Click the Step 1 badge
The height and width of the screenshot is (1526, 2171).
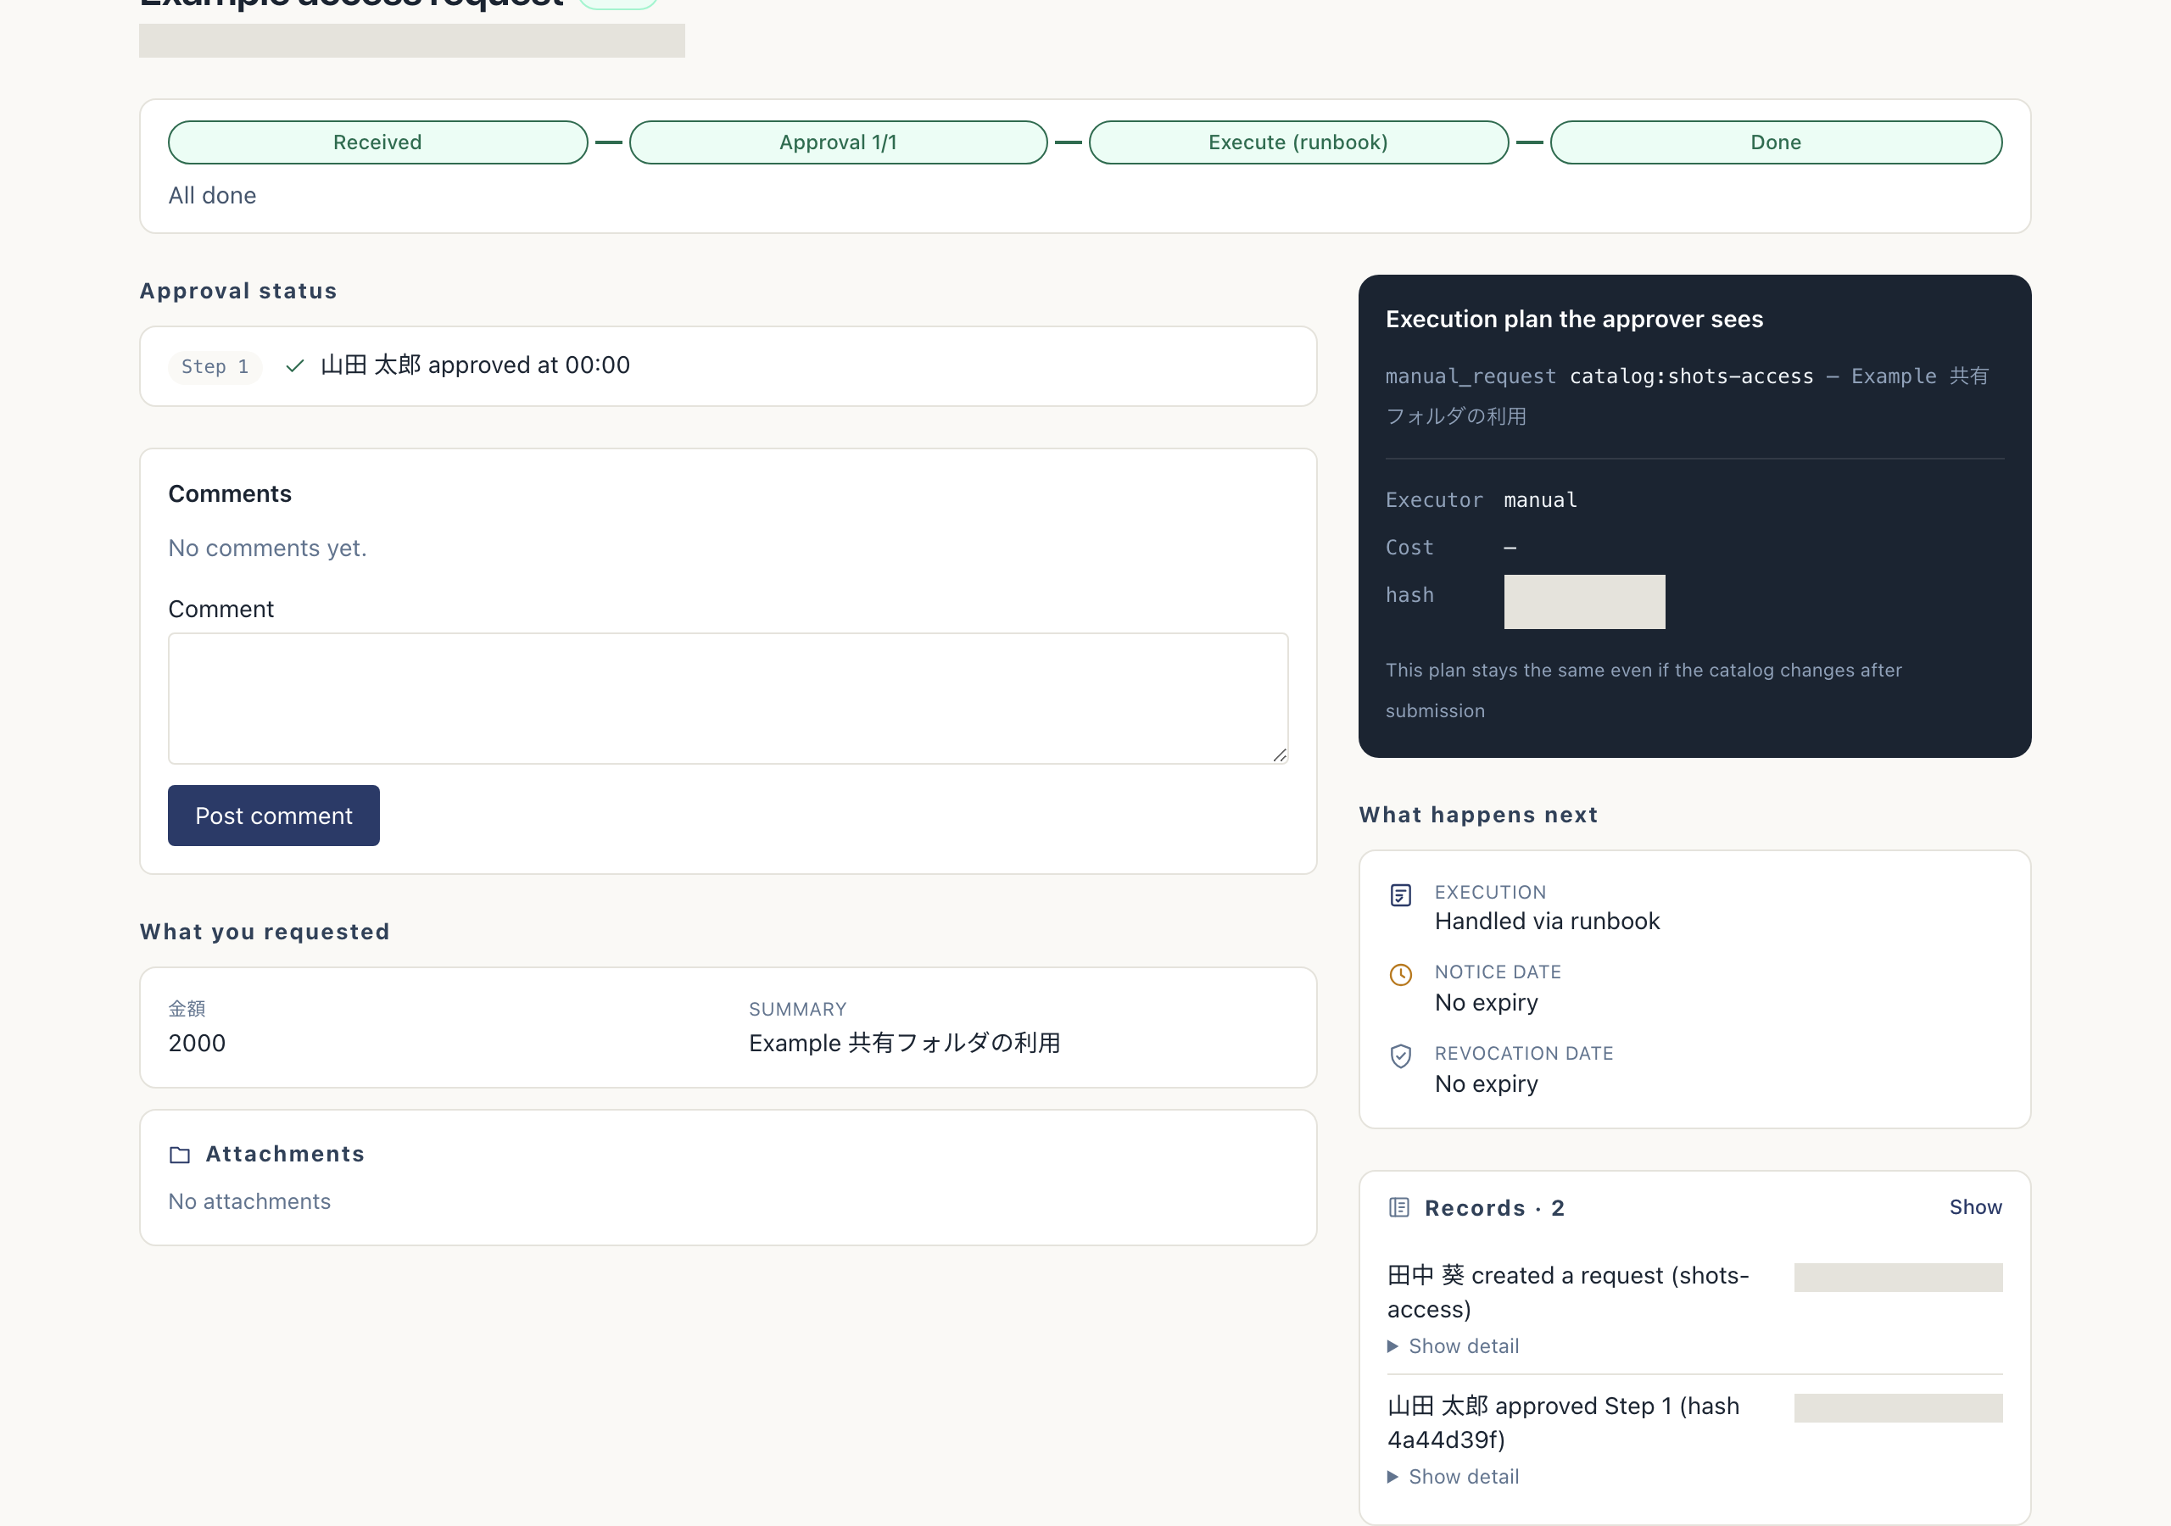pos(215,367)
